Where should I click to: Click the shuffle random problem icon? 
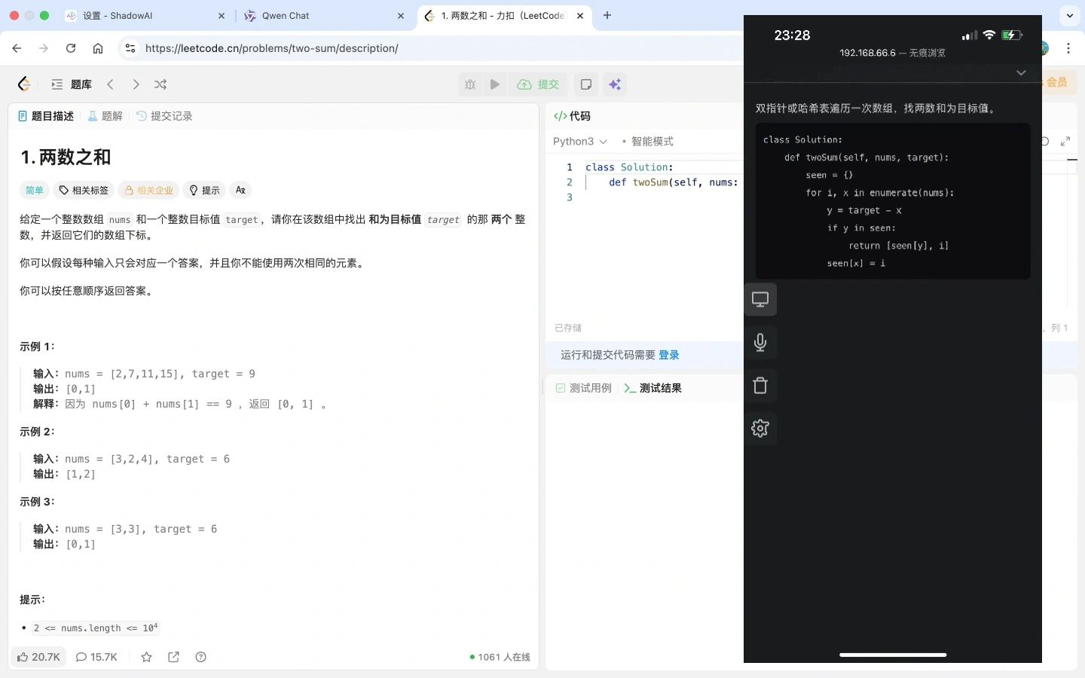pyautogui.click(x=160, y=84)
